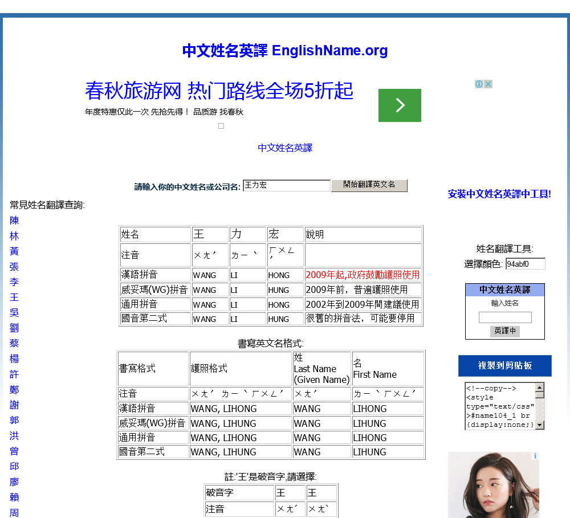
Task: Click the woman photo advertisement
Action: [493, 485]
